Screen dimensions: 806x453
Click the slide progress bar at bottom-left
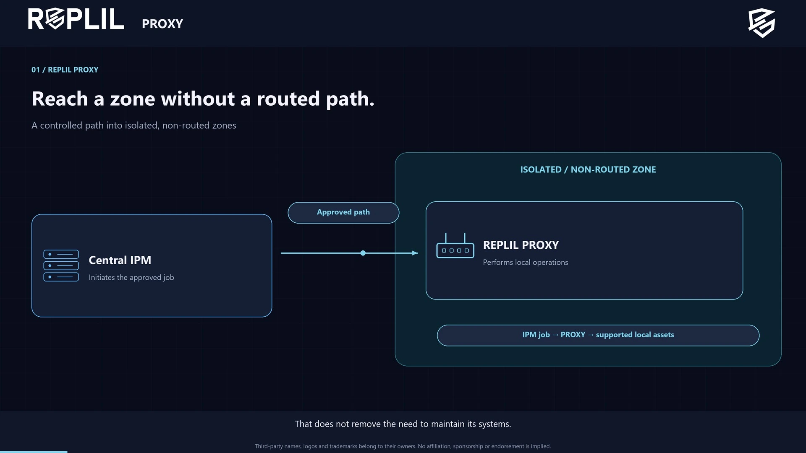(x=34, y=452)
